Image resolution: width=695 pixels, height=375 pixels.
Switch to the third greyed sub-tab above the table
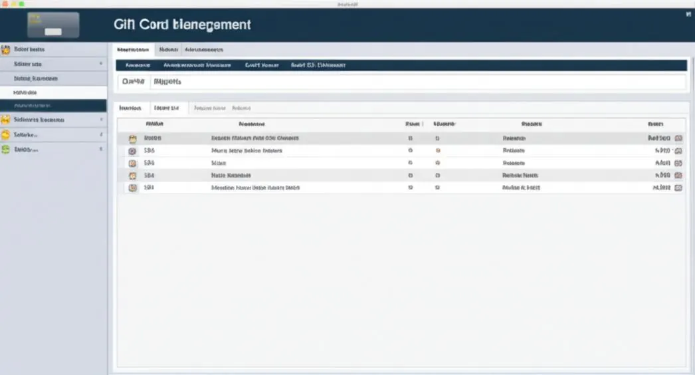coord(210,108)
